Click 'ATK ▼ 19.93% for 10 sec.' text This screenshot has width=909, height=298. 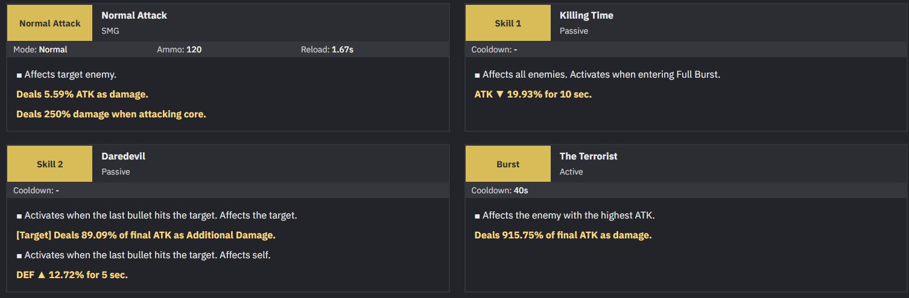pos(533,95)
